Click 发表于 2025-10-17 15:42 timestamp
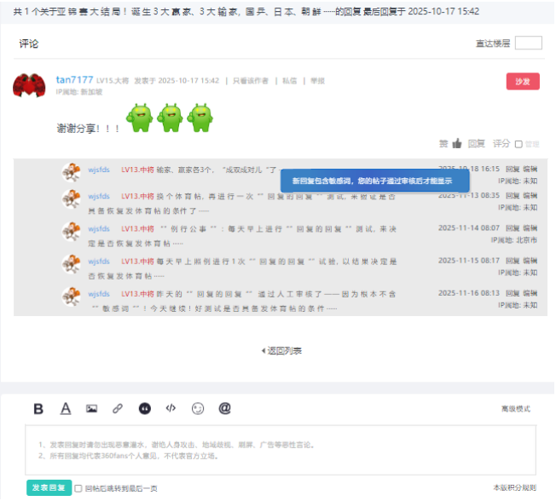 pos(177,81)
